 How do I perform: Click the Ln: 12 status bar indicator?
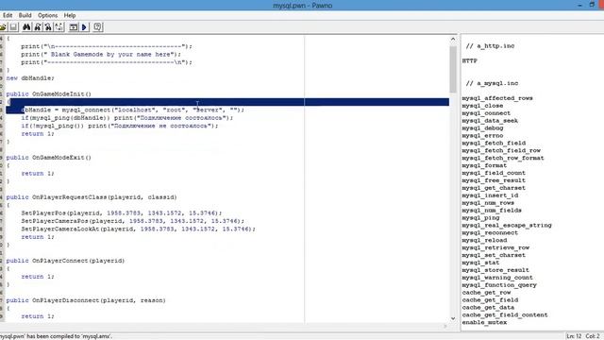pos(574,336)
